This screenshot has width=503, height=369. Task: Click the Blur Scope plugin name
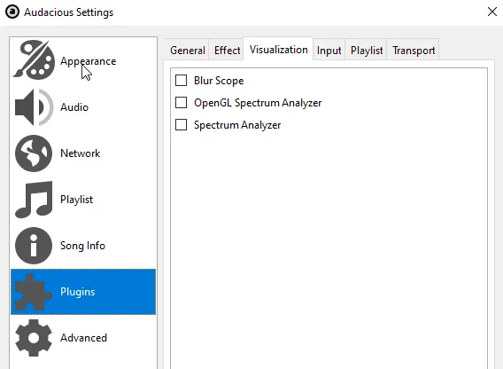[x=219, y=81]
